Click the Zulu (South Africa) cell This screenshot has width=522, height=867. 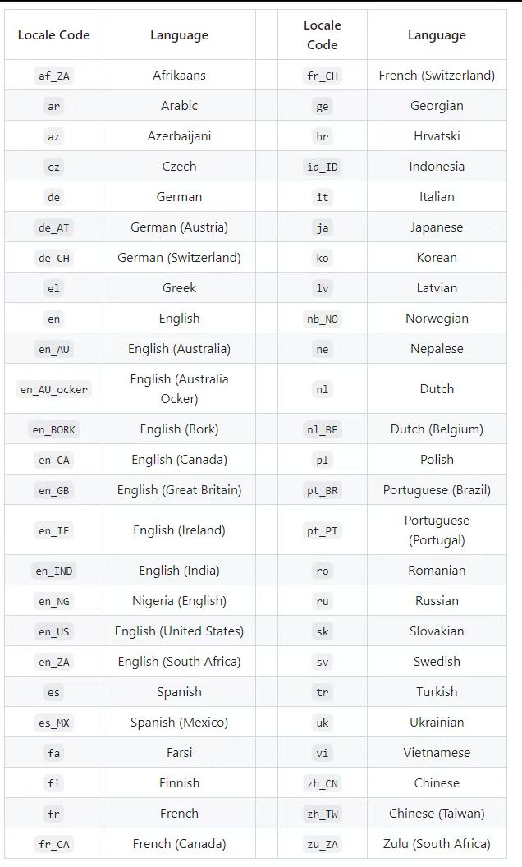click(437, 844)
